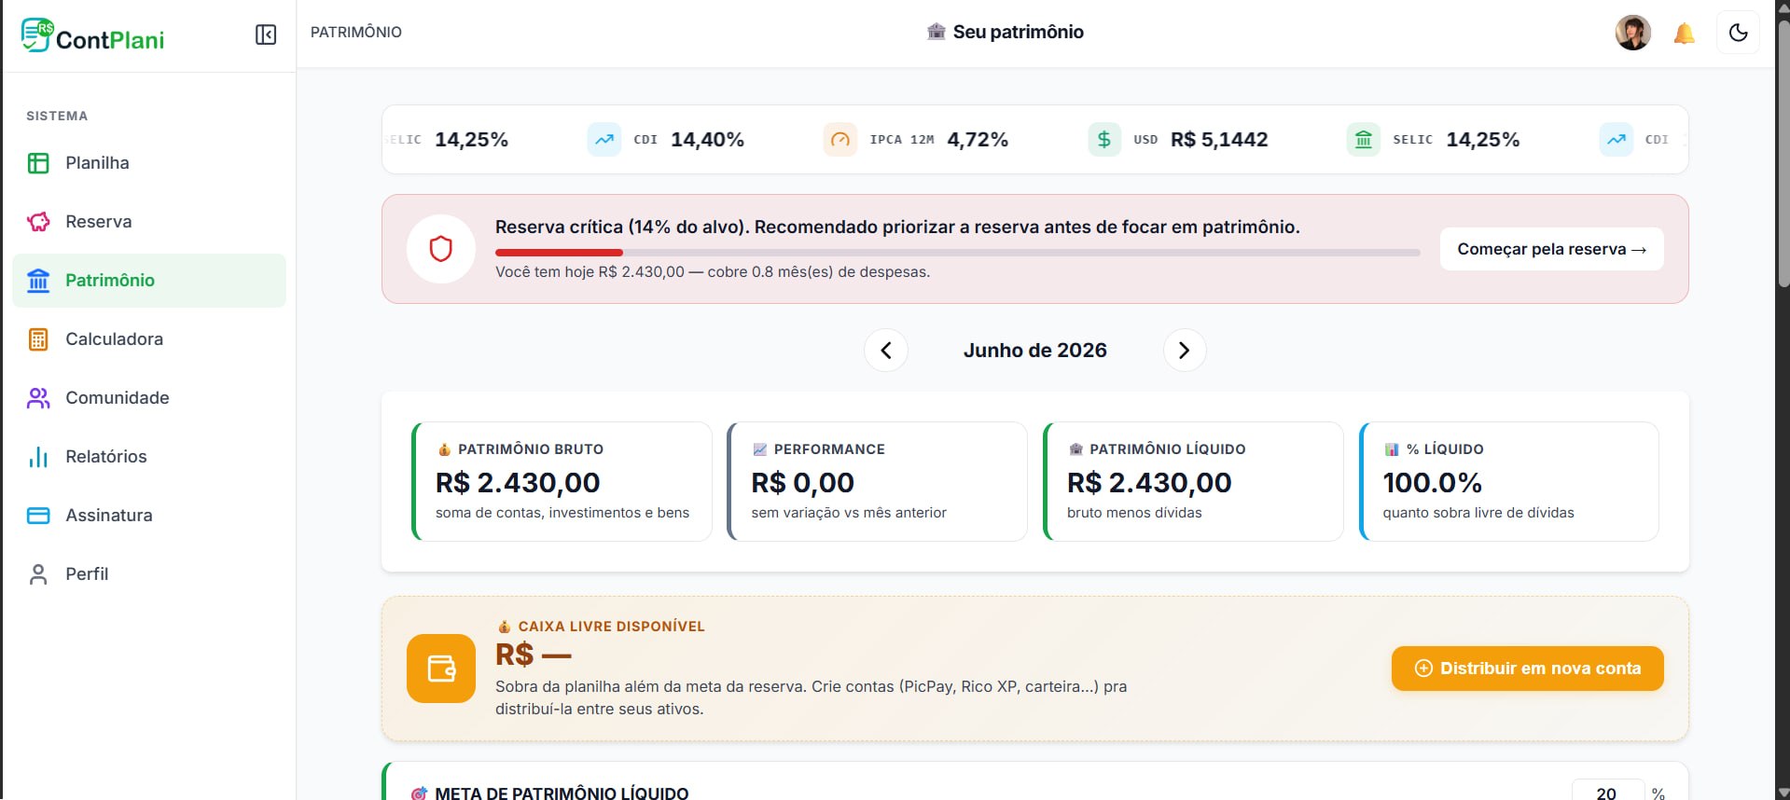The width and height of the screenshot is (1790, 800).
Task: Open Relatórios menu item
Action: tap(149, 457)
